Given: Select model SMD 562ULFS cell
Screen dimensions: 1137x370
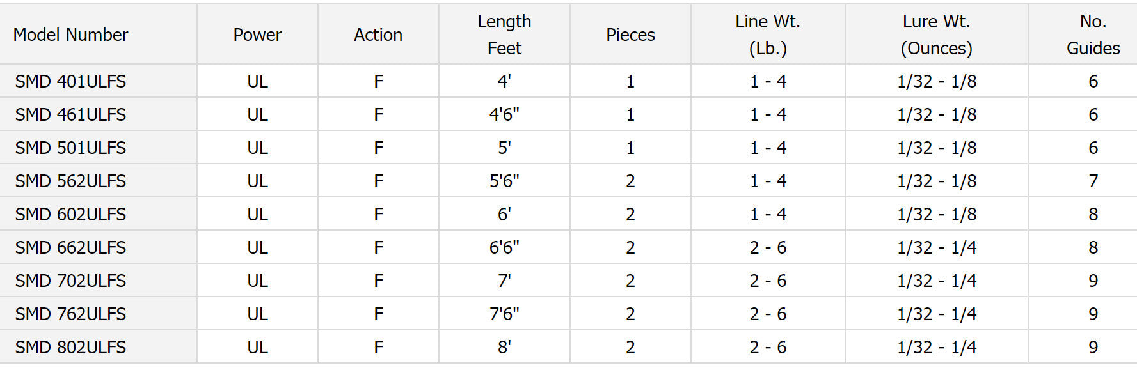Looking at the screenshot, I should click(70, 181).
